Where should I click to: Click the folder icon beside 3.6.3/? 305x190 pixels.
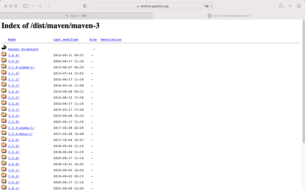(4, 181)
